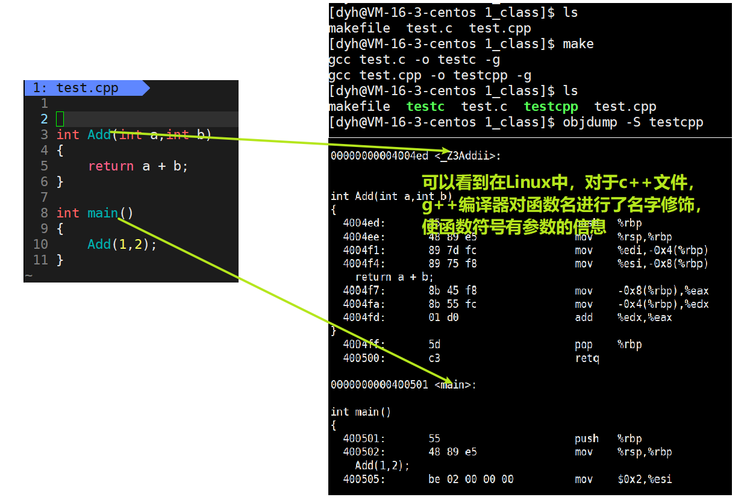Image resolution: width=753 pixels, height=503 pixels.
Task: Click the "make" command in the terminal
Action: point(578,44)
